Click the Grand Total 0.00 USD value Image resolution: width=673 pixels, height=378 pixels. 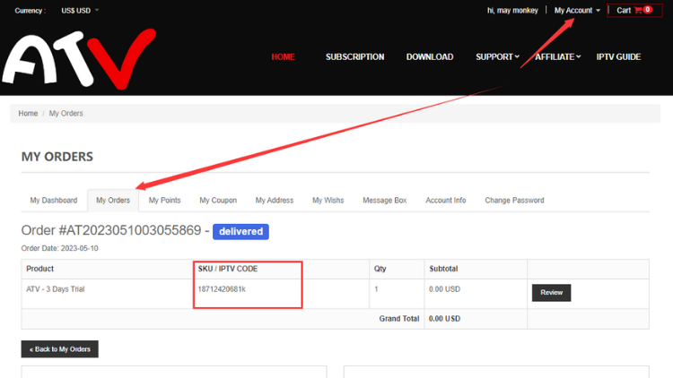pyautogui.click(x=444, y=318)
